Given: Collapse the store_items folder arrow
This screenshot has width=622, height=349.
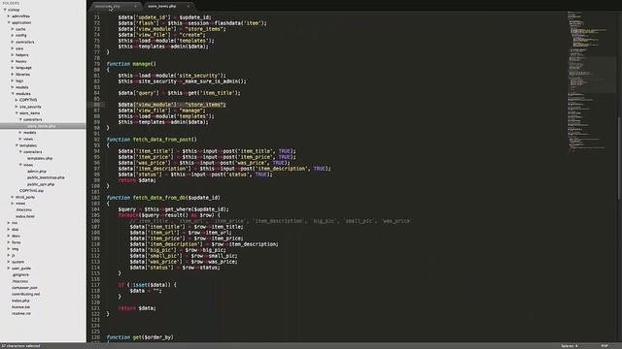Looking at the screenshot, I should (17, 112).
